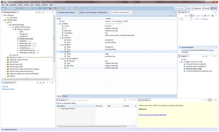The height and width of the screenshot is (132, 219).
Task: Collapse the ConstructorMethod node
Action: click(60, 59)
